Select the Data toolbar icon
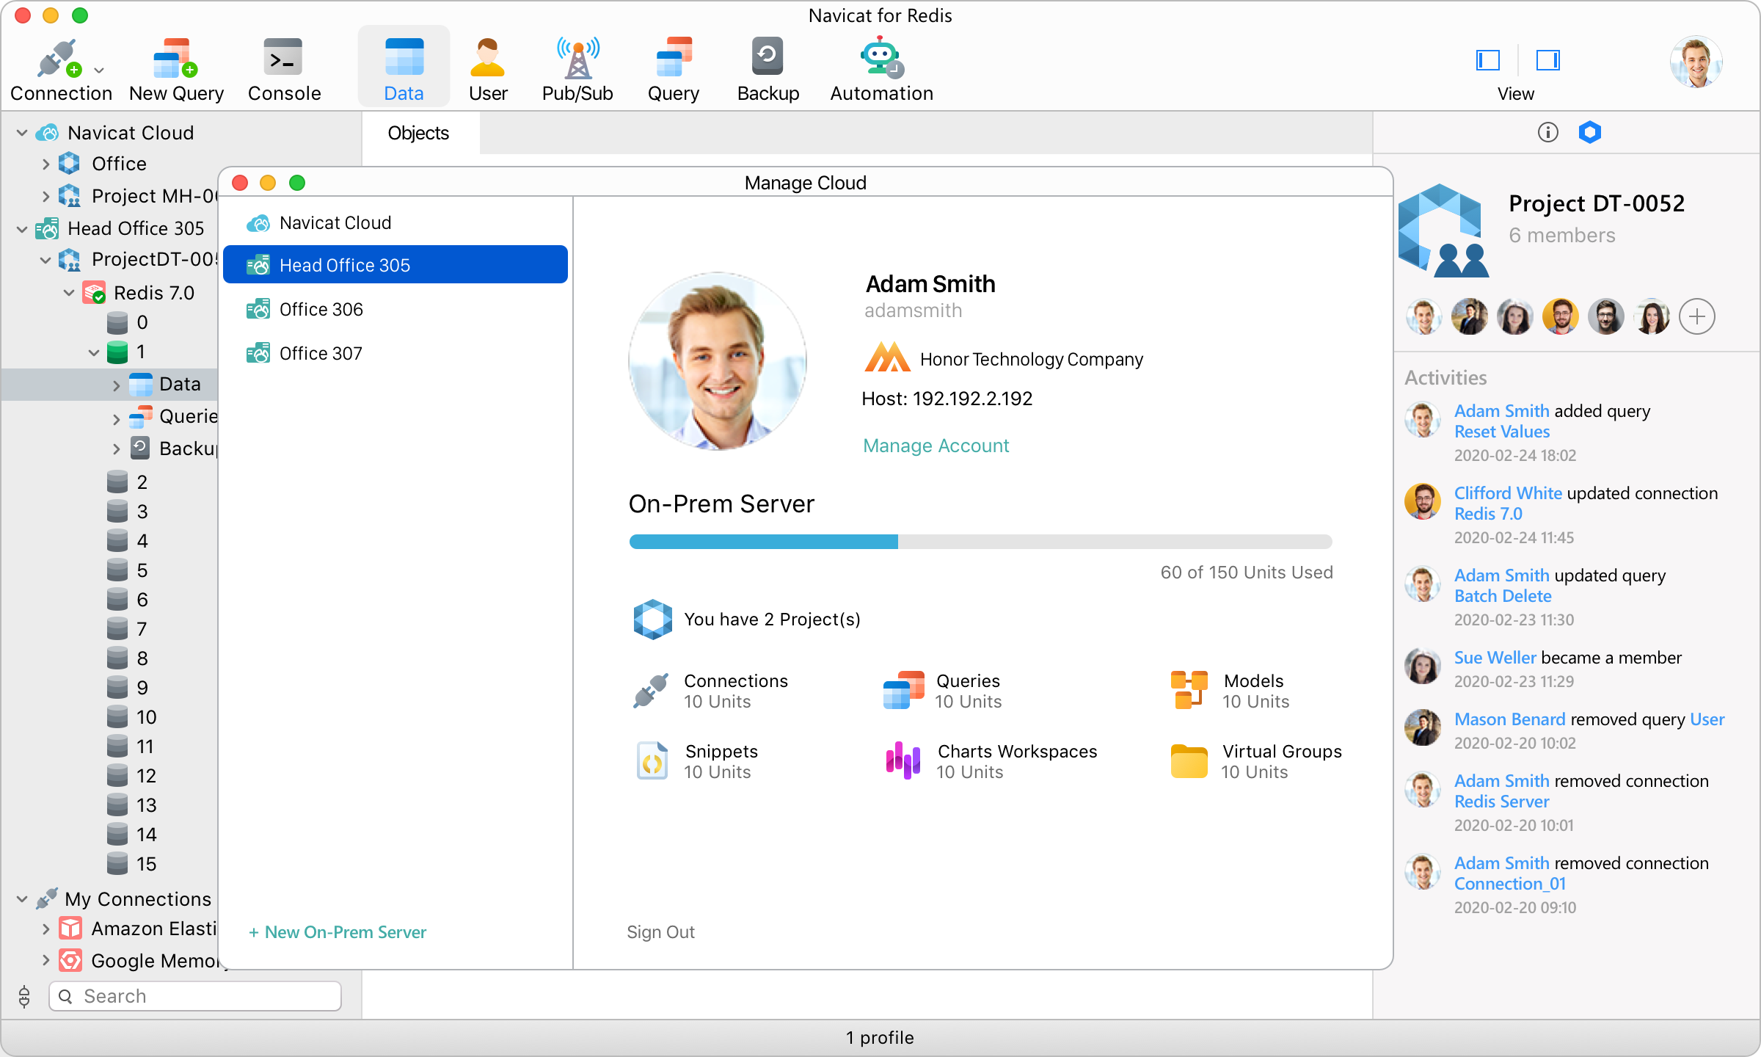The height and width of the screenshot is (1057, 1761). pyautogui.click(x=404, y=57)
